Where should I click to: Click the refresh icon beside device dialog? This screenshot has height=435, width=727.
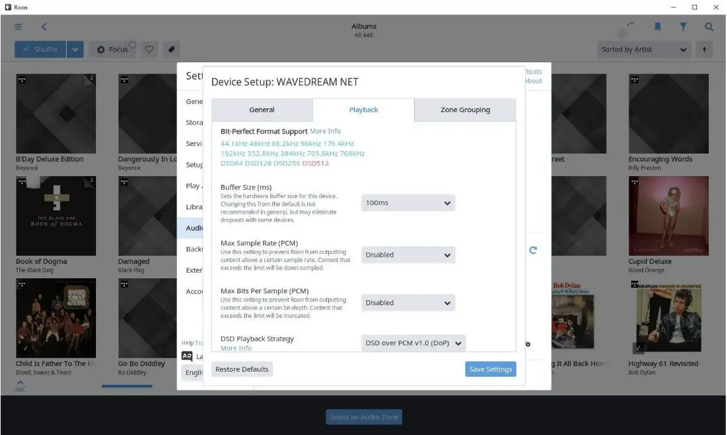point(533,250)
